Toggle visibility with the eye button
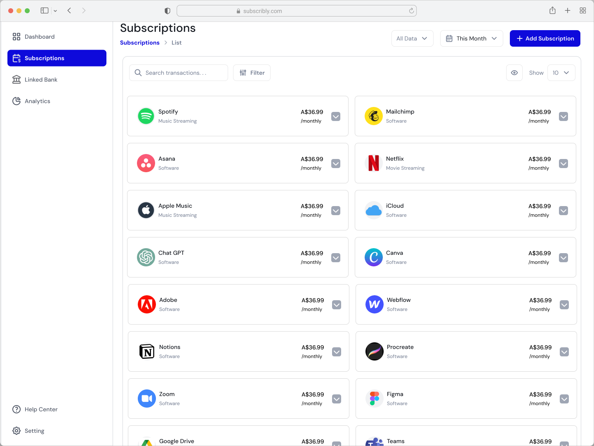Image resolution: width=594 pixels, height=446 pixels. [514, 73]
